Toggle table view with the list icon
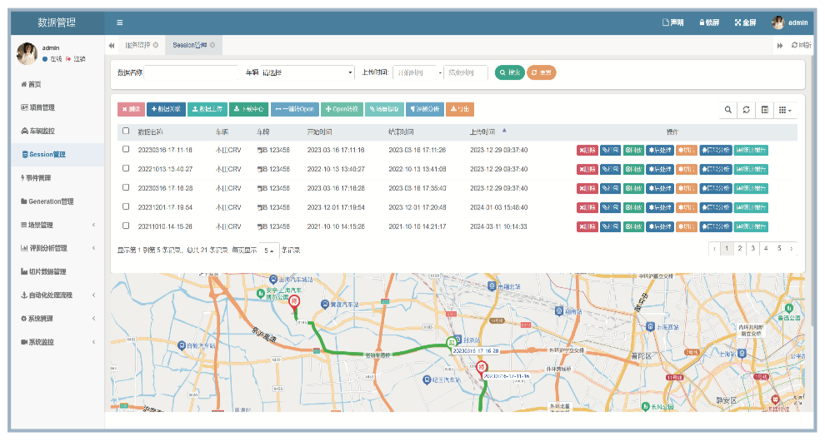The height and width of the screenshot is (441, 825). point(764,110)
